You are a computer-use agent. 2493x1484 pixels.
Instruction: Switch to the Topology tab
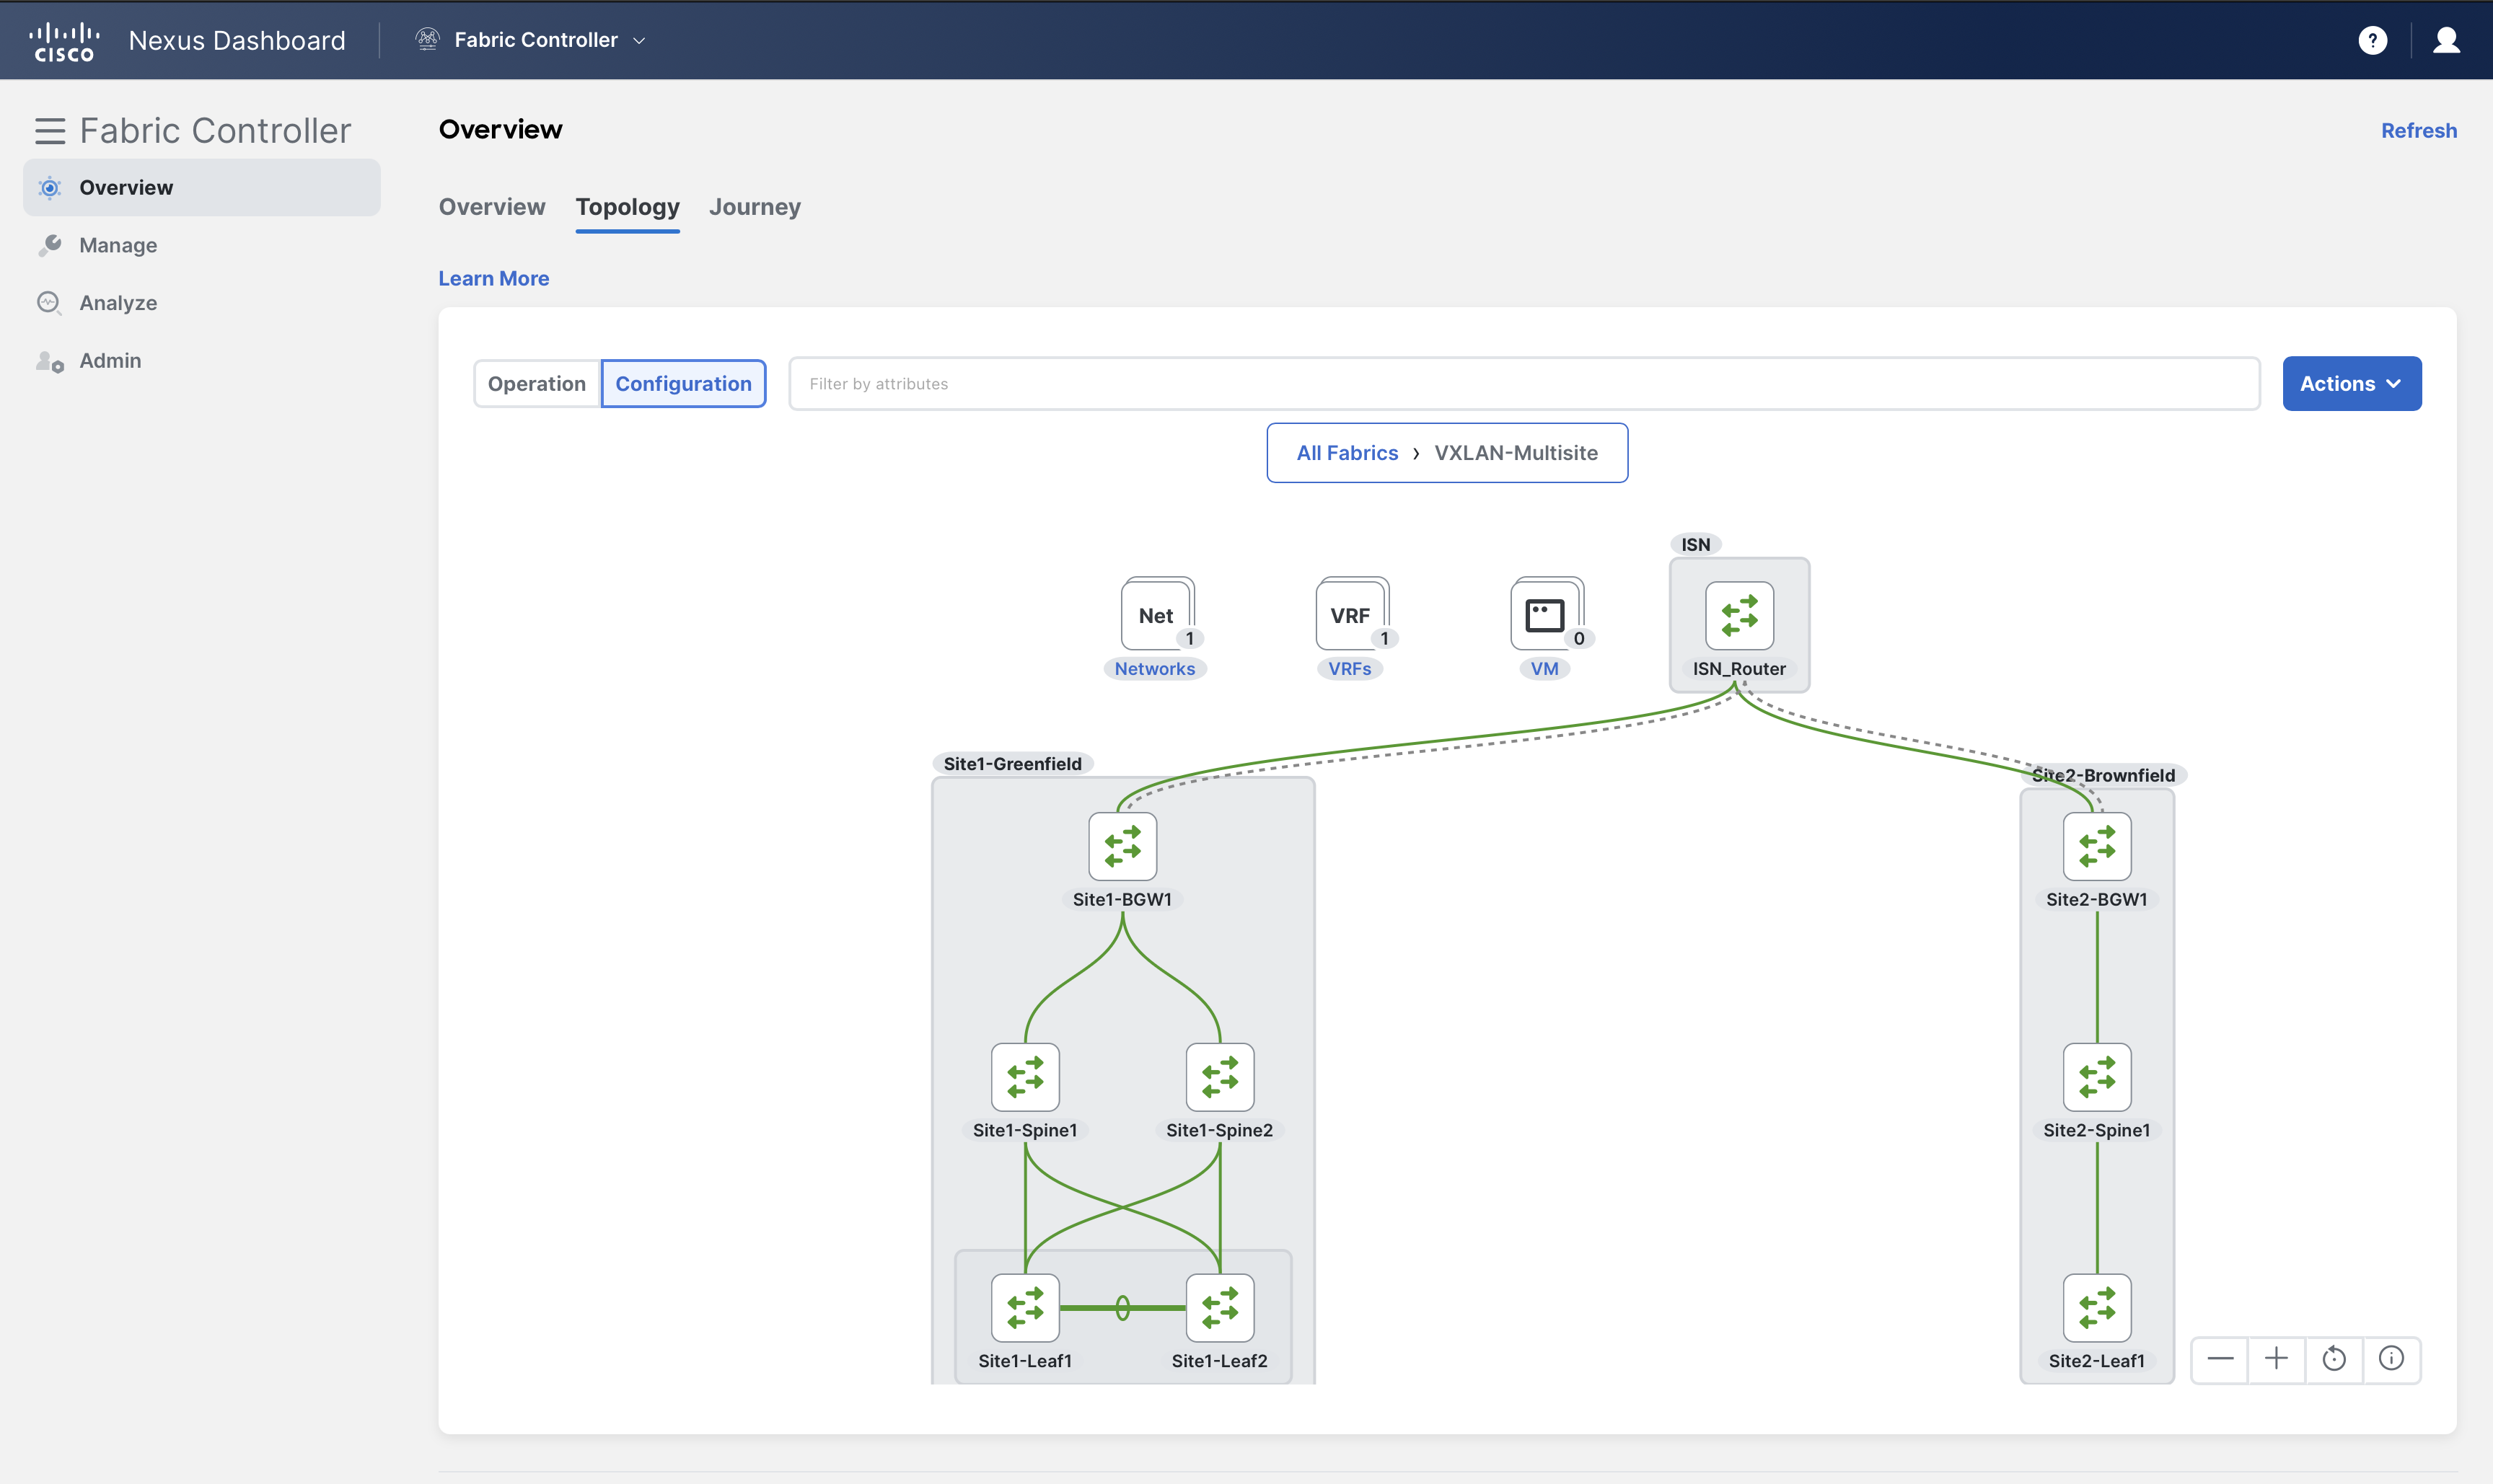coord(628,206)
